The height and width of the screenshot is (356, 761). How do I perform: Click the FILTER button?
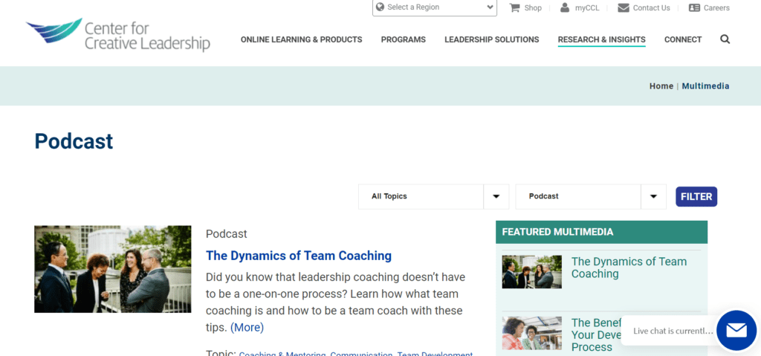[x=696, y=197]
